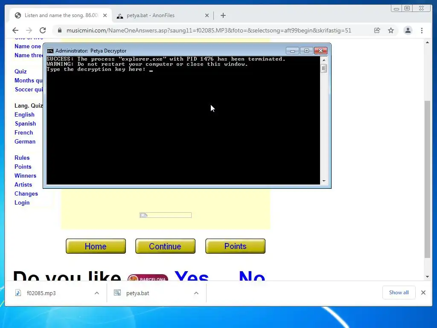Click the console scroll-down arrow
The height and width of the screenshot is (328, 437).
324,181
